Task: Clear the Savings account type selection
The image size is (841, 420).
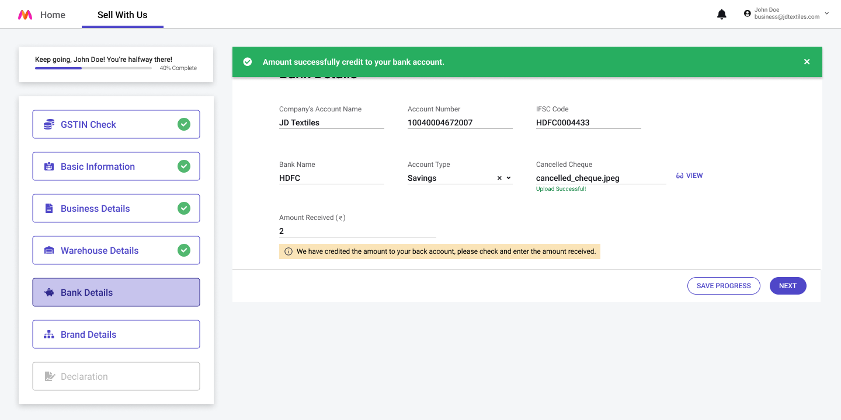Action: pyautogui.click(x=499, y=178)
